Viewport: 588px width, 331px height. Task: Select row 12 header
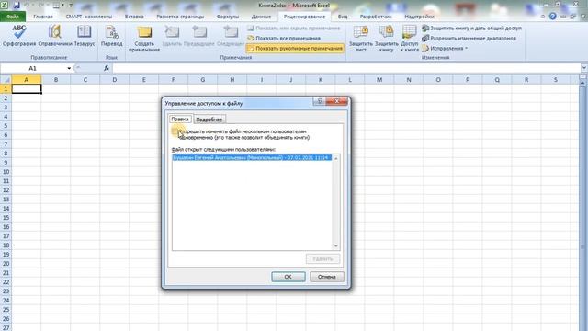tap(6, 190)
